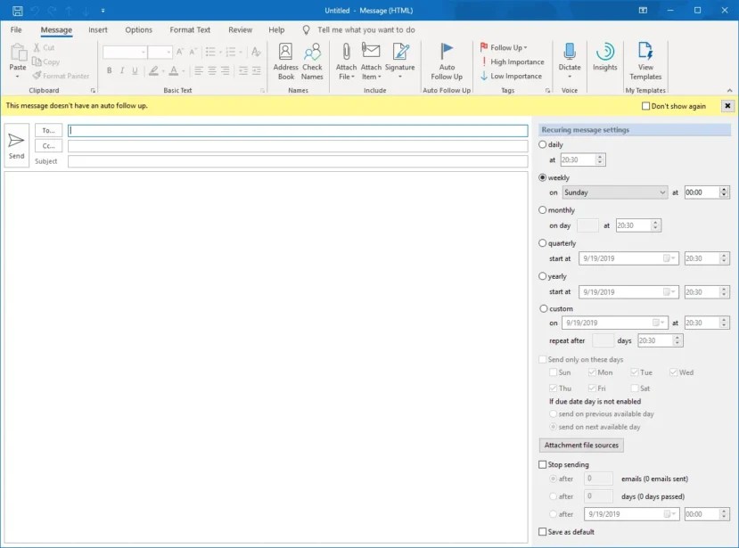Open the Address Book

284,62
